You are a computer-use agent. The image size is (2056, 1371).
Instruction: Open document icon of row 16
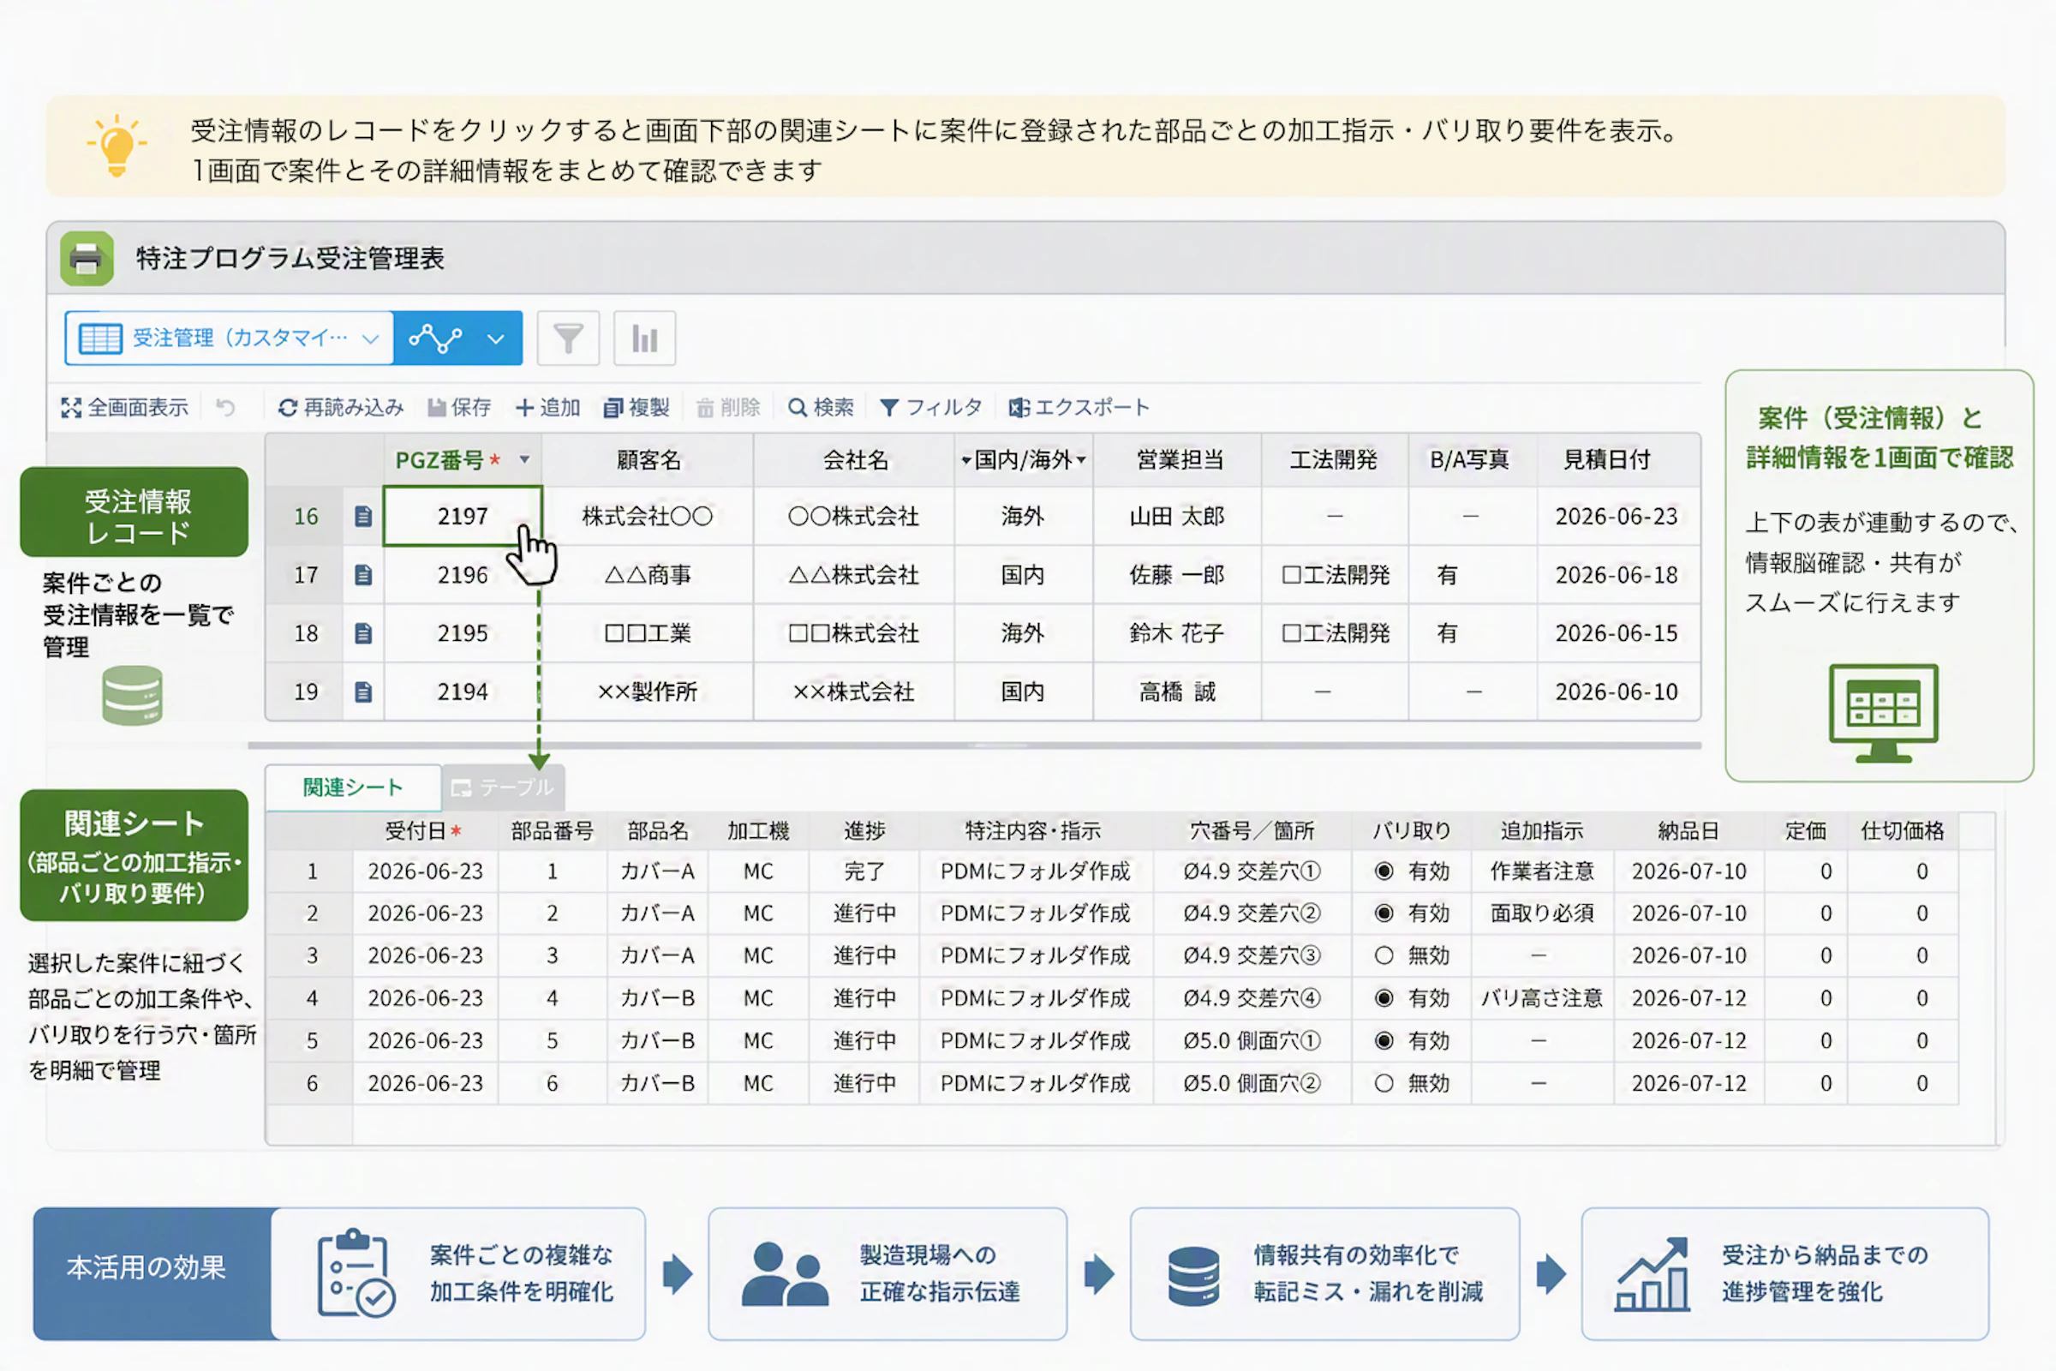(363, 517)
